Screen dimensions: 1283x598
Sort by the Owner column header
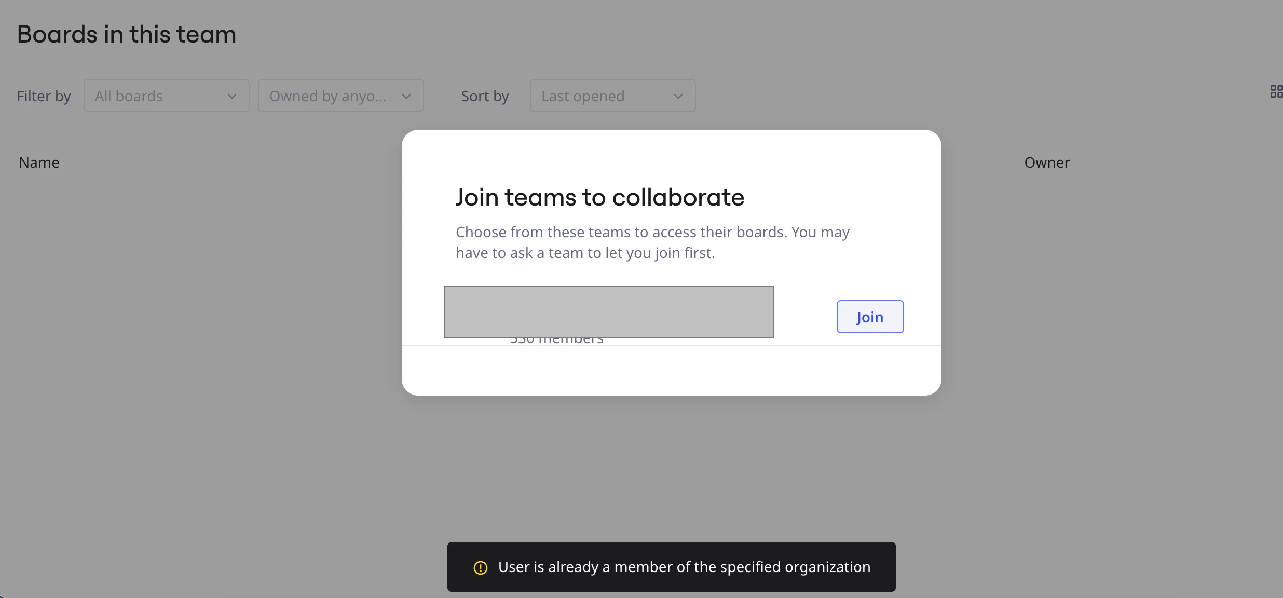pyautogui.click(x=1047, y=163)
